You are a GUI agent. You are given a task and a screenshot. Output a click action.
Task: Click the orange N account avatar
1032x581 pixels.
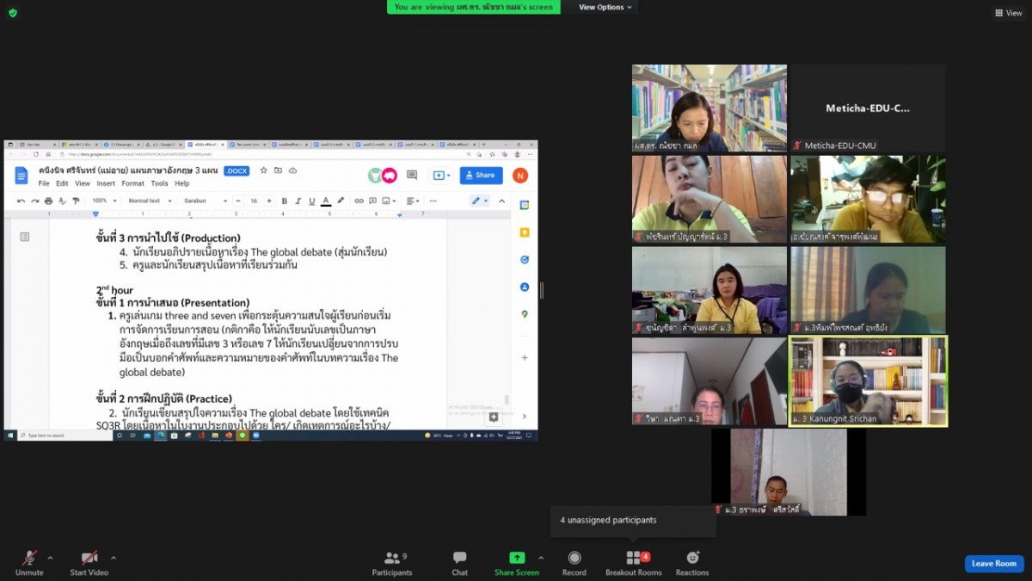click(x=519, y=176)
